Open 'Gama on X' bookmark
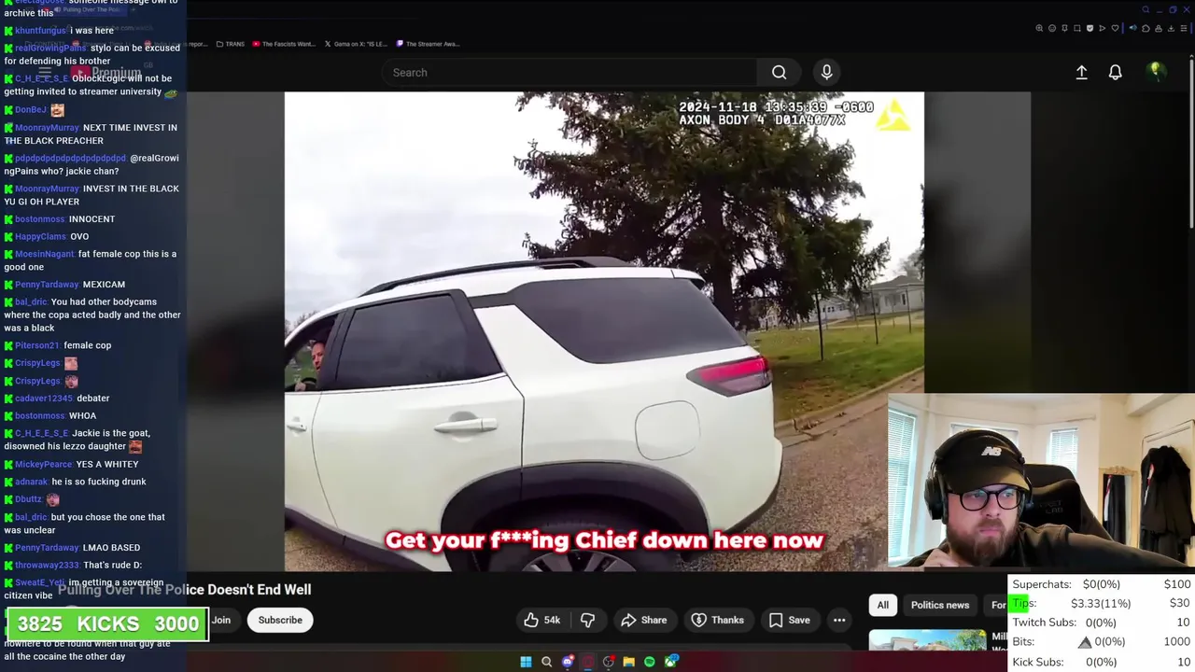The image size is (1195, 672). tap(355, 44)
